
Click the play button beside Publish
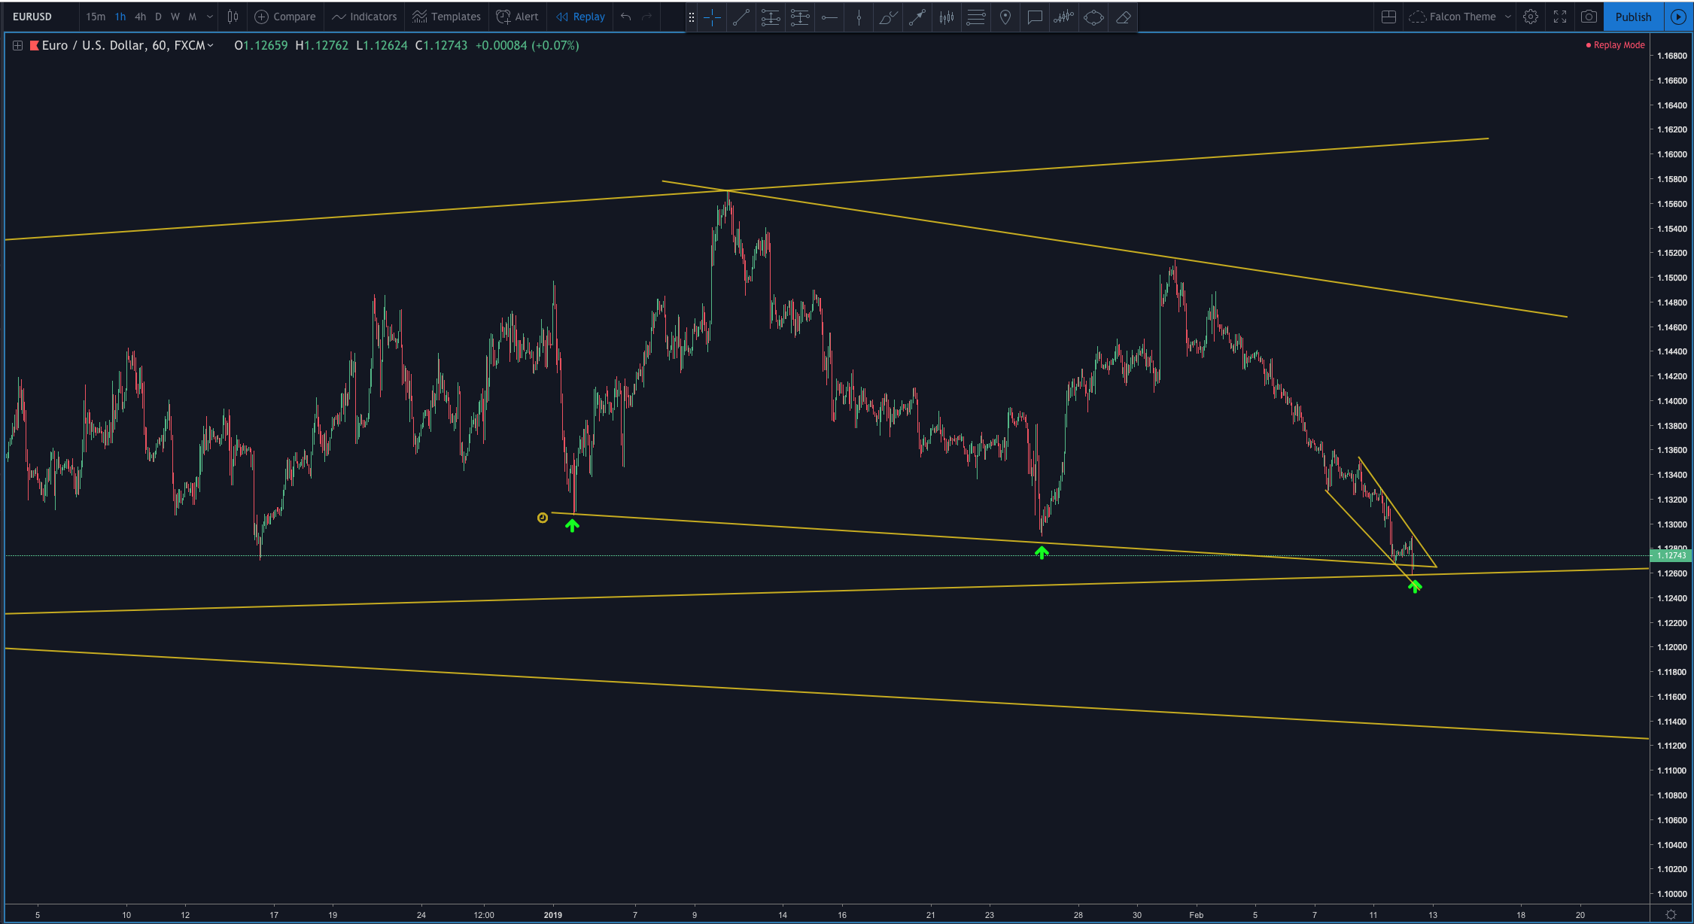click(1678, 17)
